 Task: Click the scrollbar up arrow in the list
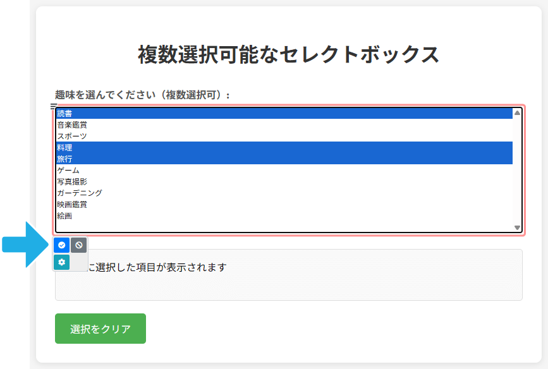coord(517,113)
